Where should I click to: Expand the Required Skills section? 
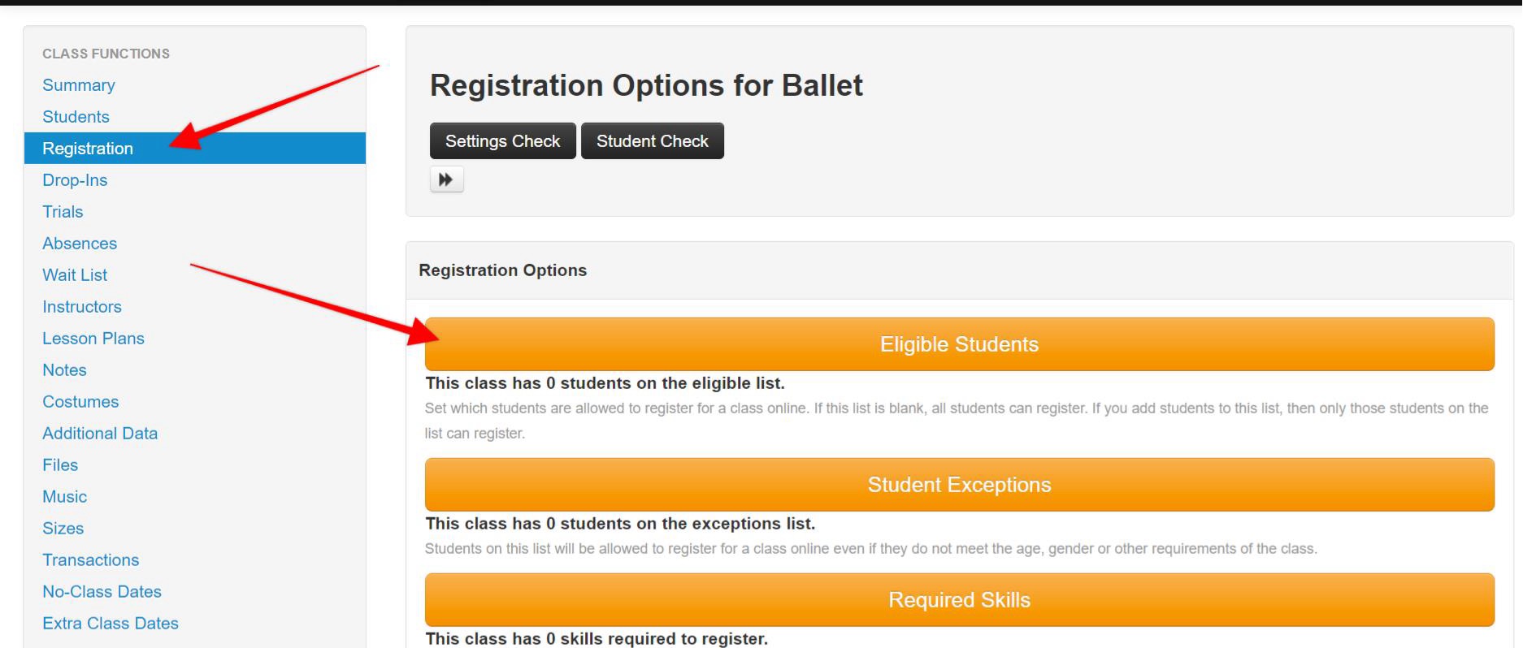[959, 600]
